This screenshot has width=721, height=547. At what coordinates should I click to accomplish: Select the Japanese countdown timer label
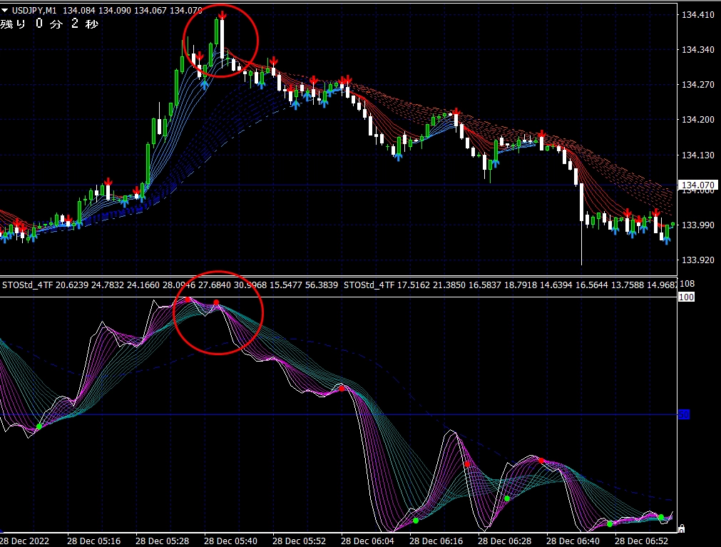point(48,24)
